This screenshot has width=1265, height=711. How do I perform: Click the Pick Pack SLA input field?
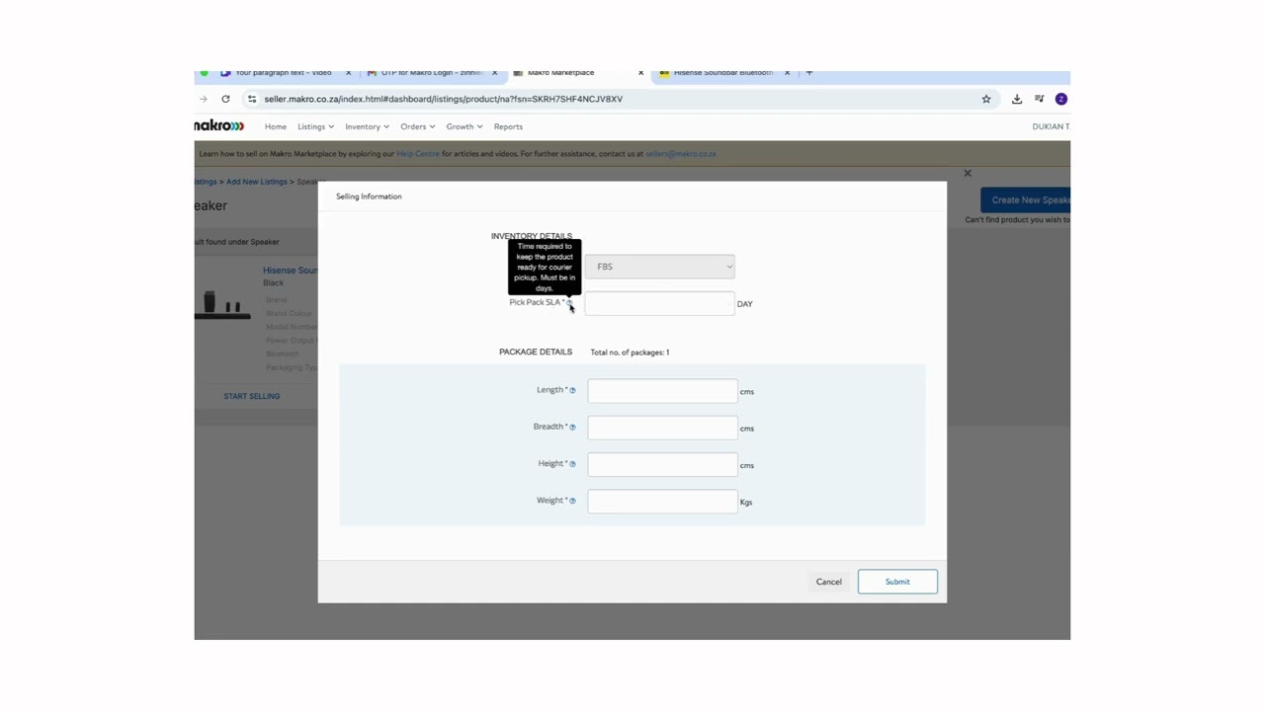pos(659,303)
